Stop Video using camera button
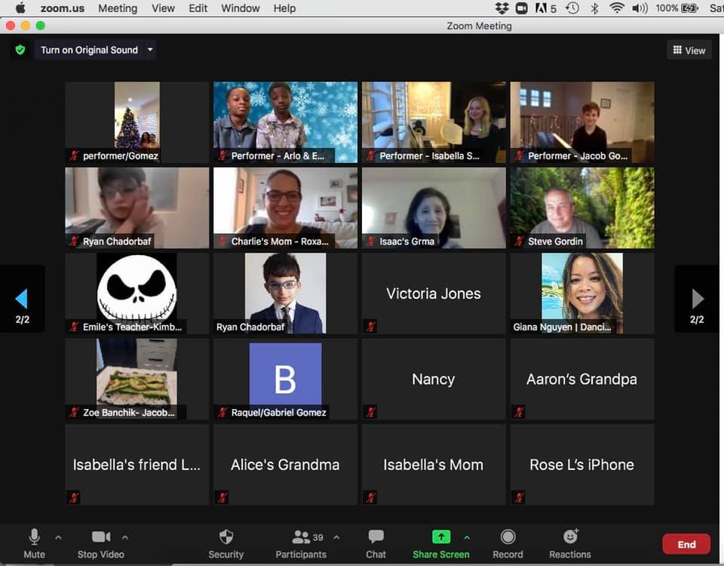Screen dimensions: 724x566 point(101,543)
